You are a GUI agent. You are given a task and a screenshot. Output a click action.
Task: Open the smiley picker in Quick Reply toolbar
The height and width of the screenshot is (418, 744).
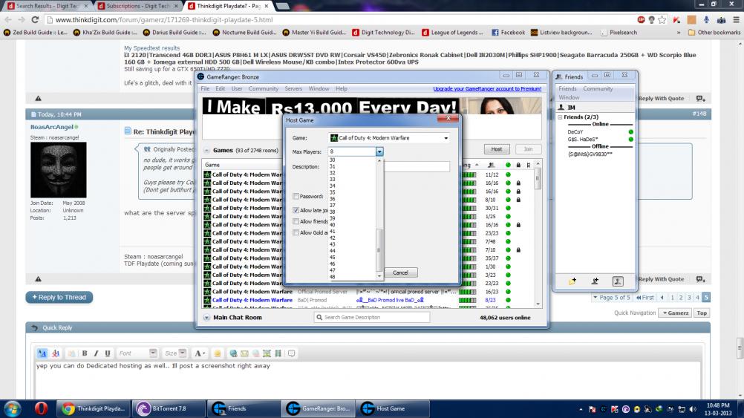pyautogui.click(x=218, y=353)
